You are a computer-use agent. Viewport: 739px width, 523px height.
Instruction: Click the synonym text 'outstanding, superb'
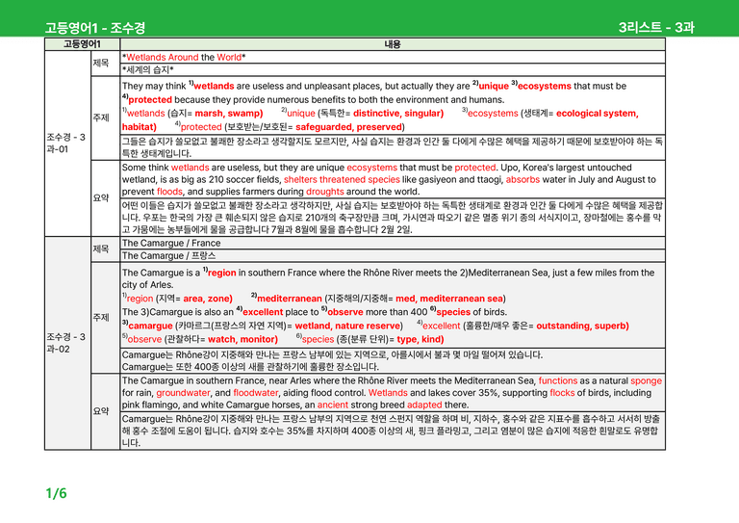[x=582, y=326]
